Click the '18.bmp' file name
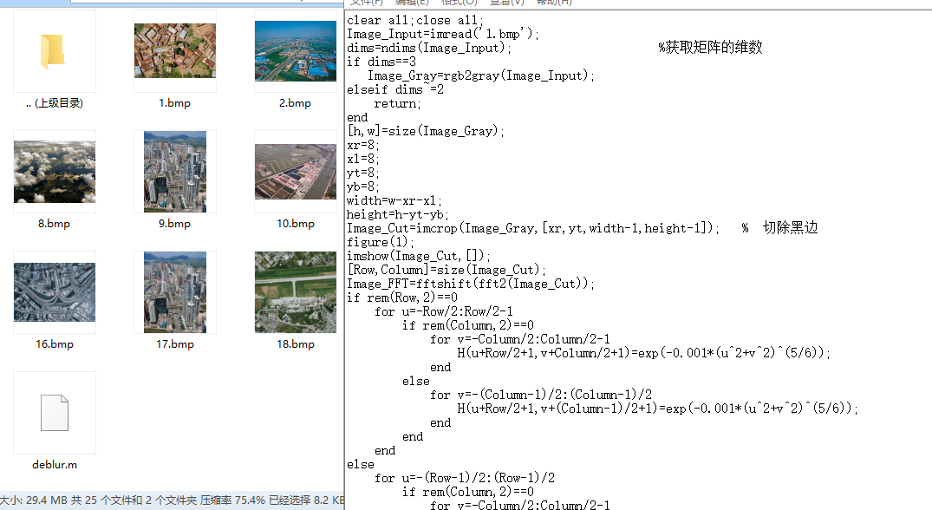Viewport: 932px width, 510px height. click(x=296, y=344)
